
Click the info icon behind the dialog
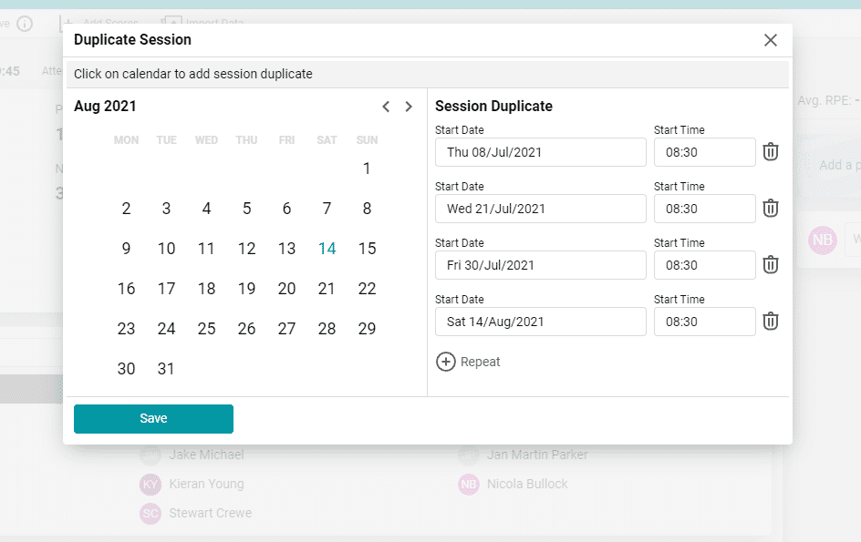coord(25,24)
